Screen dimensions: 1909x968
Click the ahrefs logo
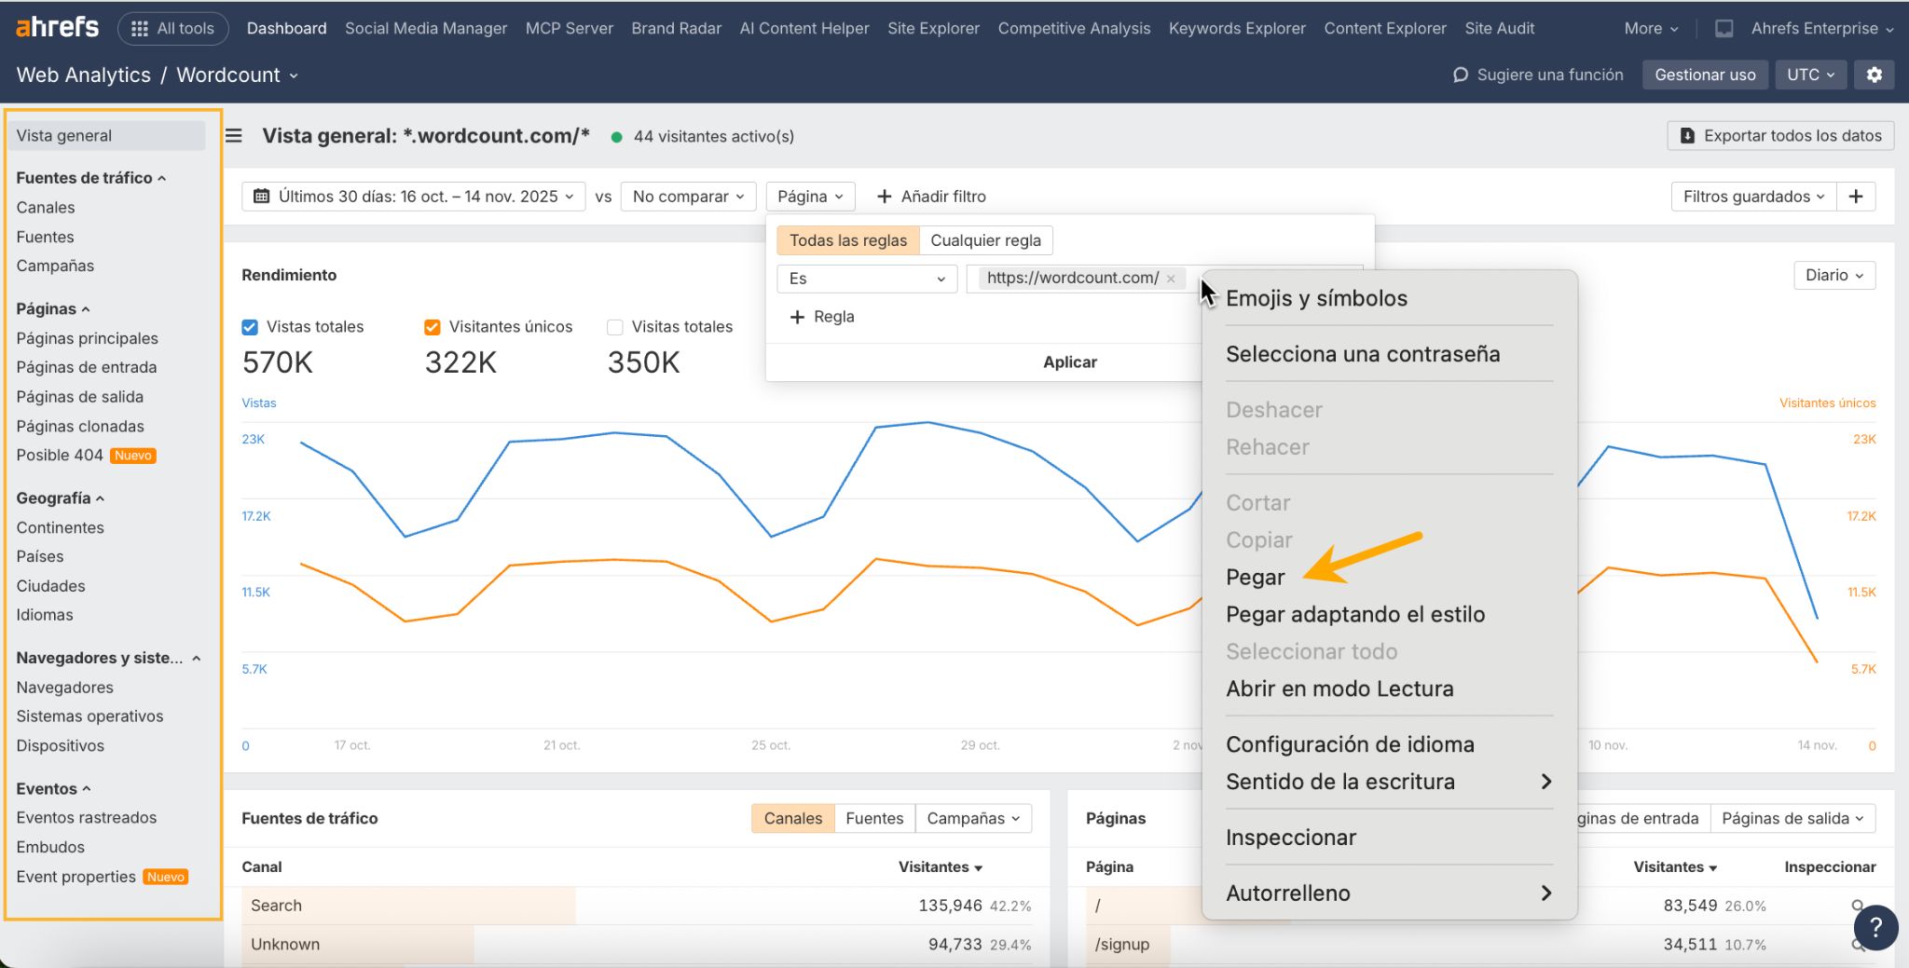[56, 26]
